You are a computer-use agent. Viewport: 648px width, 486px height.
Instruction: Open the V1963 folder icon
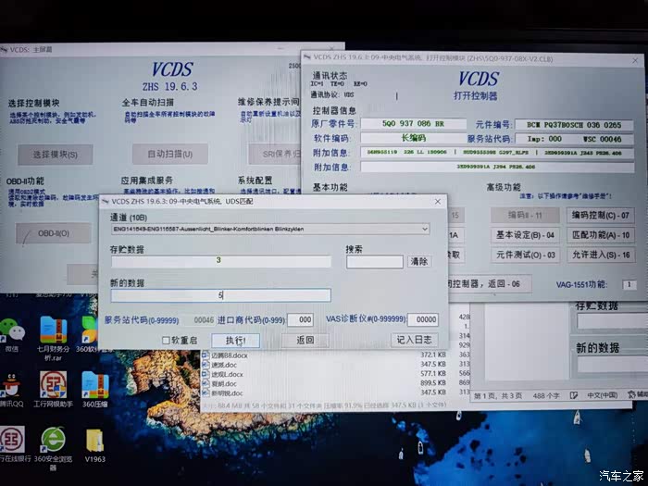pyautogui.click(x=95, y=441)
